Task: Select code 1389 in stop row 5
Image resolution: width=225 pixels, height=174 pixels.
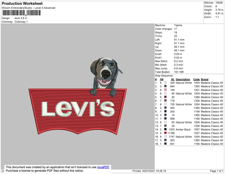Action: click(197, 97)
